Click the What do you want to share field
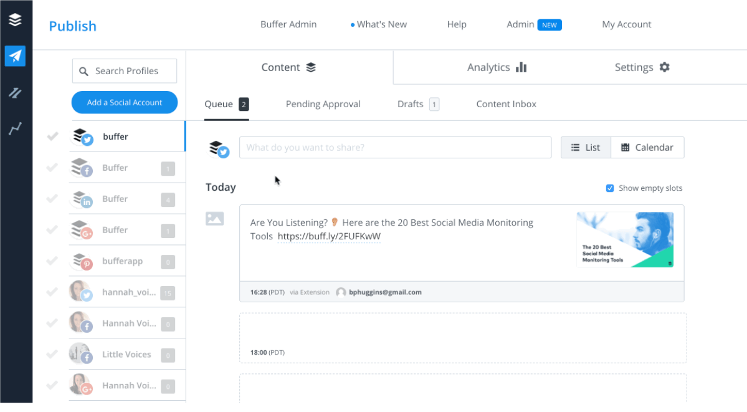This screenshot has height=412, width=747. pos(395,148)
